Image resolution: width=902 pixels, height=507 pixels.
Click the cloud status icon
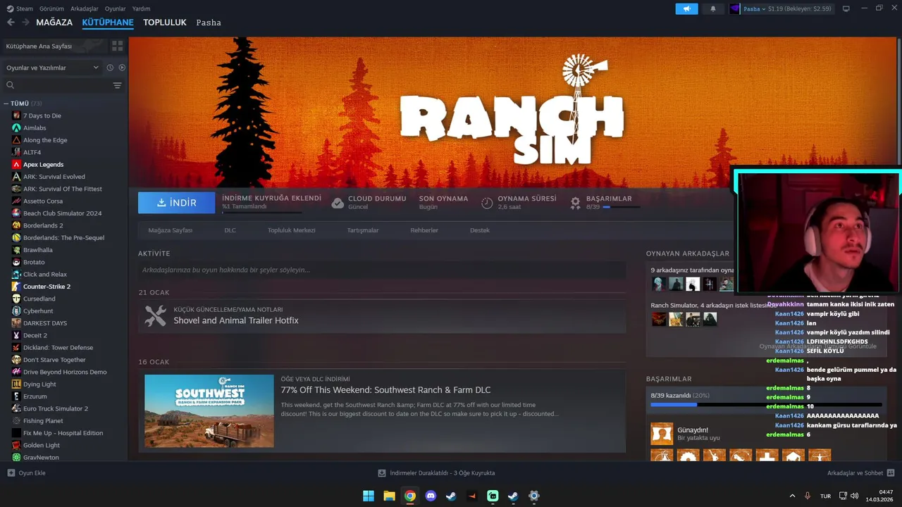coord(338,203)
